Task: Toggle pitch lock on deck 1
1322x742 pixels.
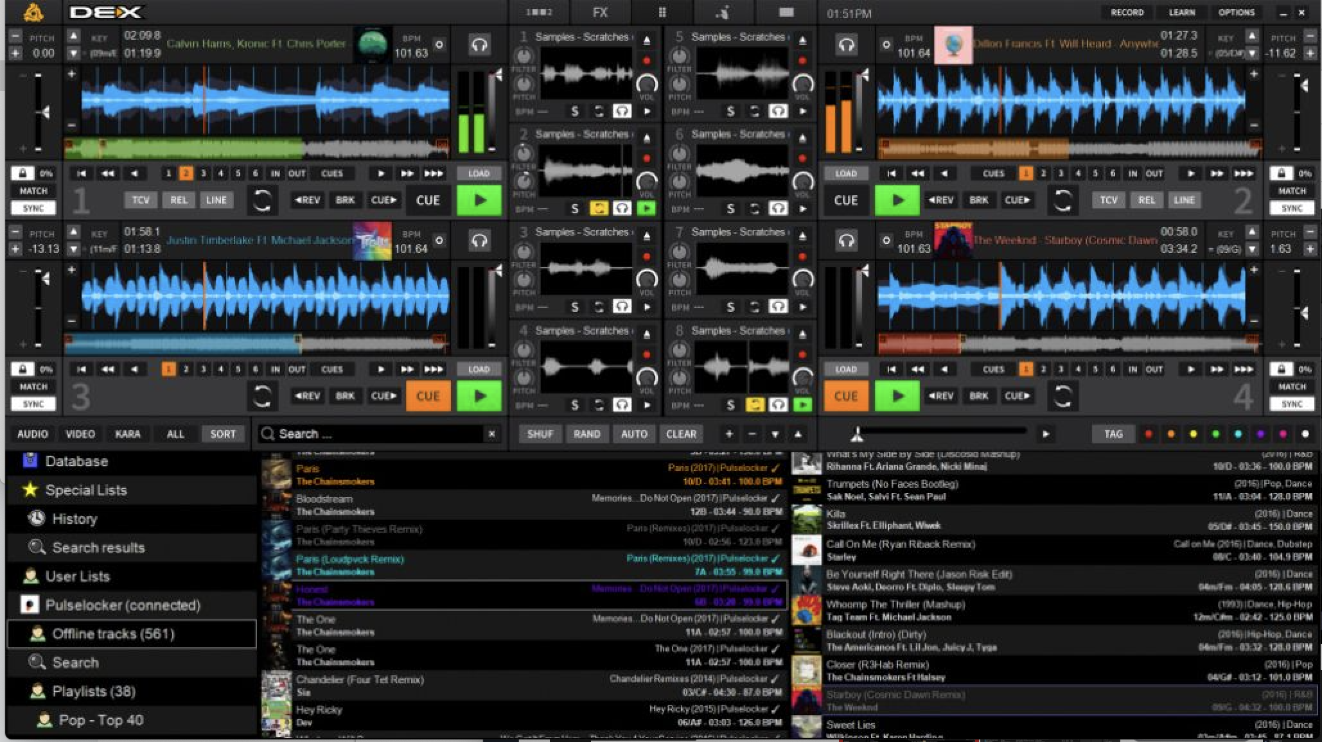Action: 22,173
